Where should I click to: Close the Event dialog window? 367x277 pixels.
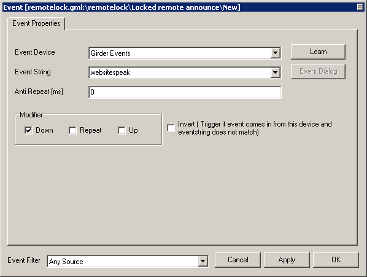click(360, 7)
